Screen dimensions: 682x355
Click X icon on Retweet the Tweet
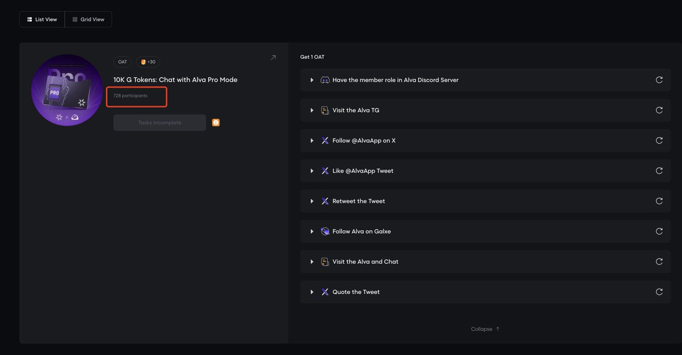click(x=325, y=201)
